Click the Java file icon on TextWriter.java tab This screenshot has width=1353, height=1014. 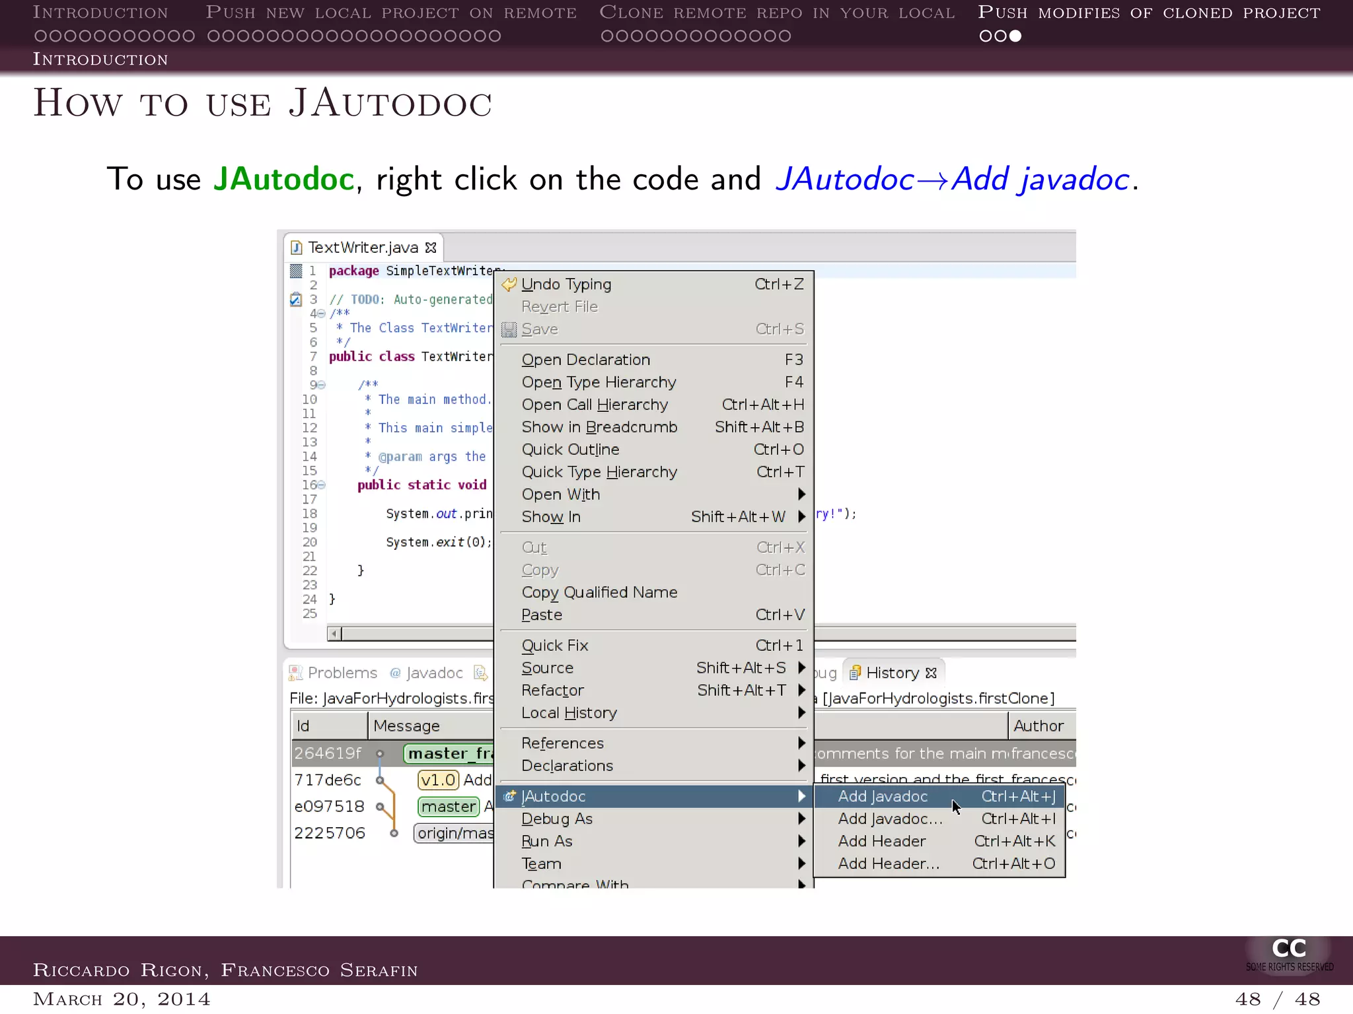click(x=297, y=248)
